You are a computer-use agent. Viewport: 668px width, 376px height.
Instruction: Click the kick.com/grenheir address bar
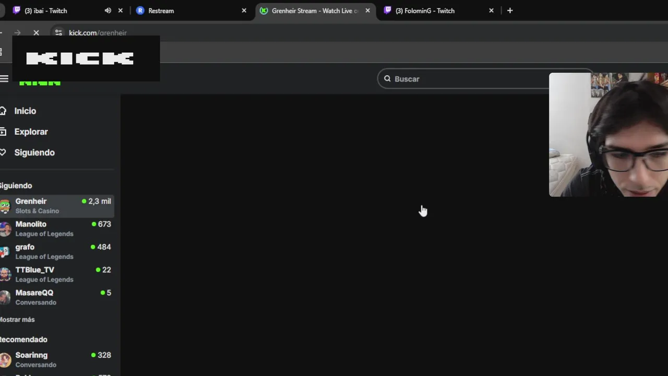click(98, 33)
